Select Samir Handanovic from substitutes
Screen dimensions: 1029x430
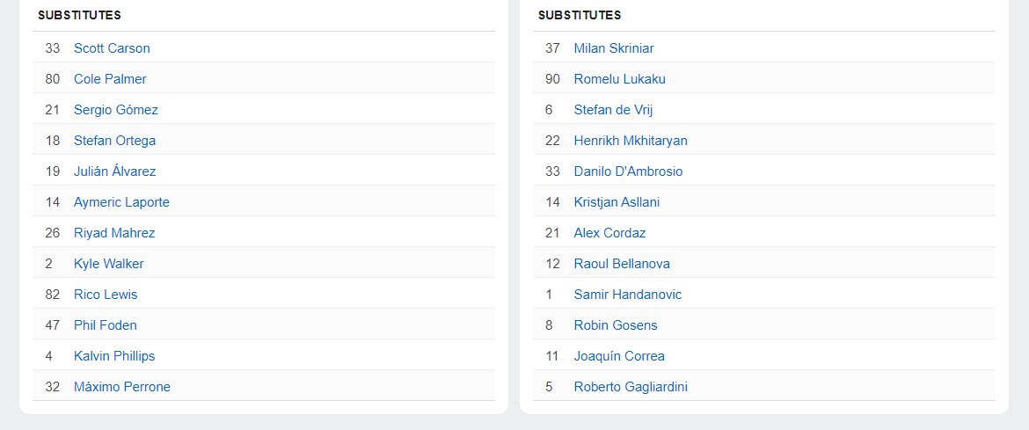(627, 295)
